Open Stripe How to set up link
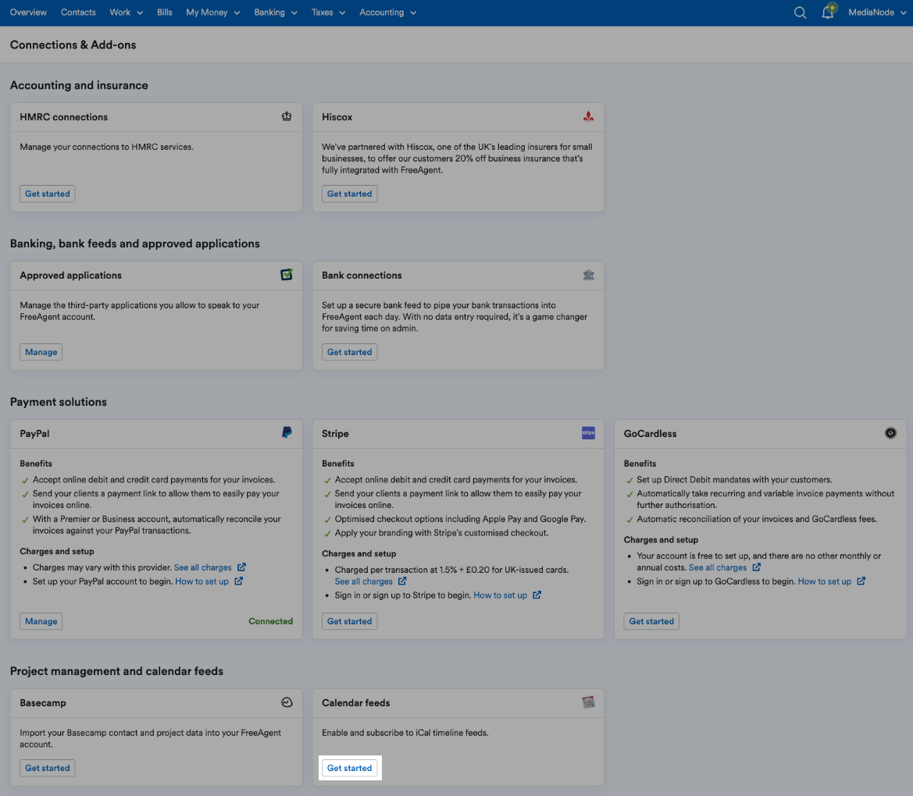This screenshot has height=796, width=913. (x=500, y=595)
